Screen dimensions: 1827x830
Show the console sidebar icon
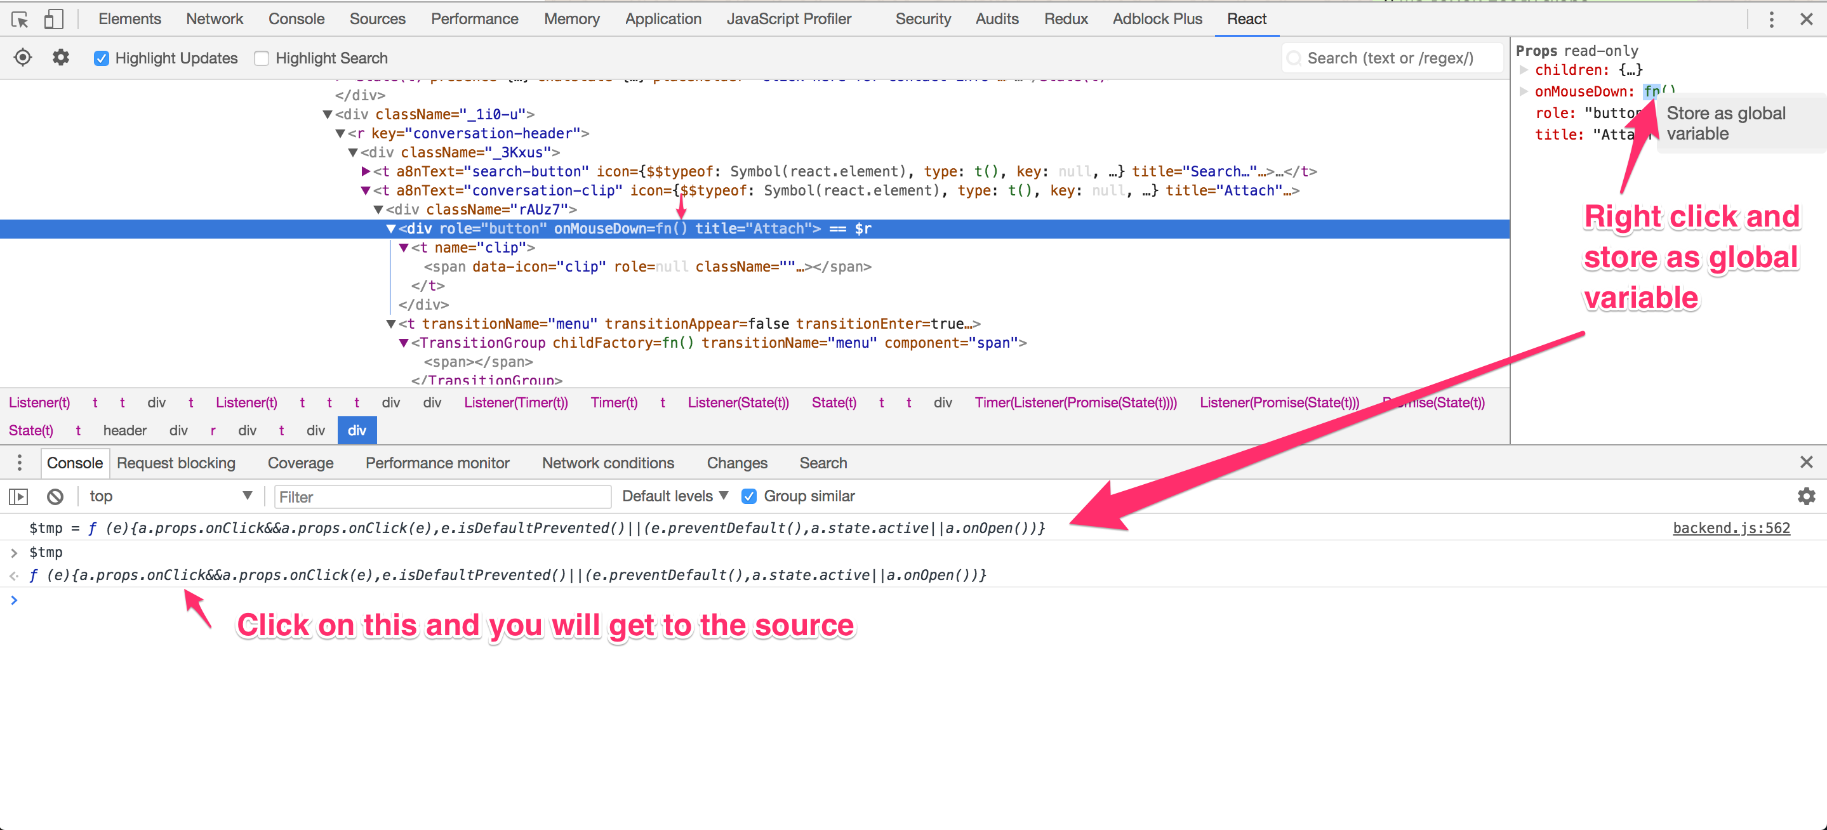pos(18,496)
